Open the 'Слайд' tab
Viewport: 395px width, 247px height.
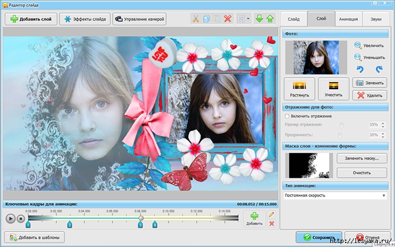(x=294, y=19)
